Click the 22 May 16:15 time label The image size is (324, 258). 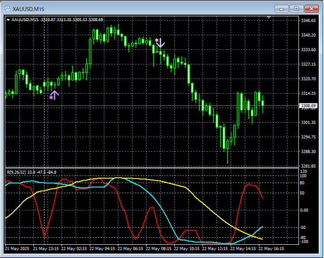click(271, 248)
